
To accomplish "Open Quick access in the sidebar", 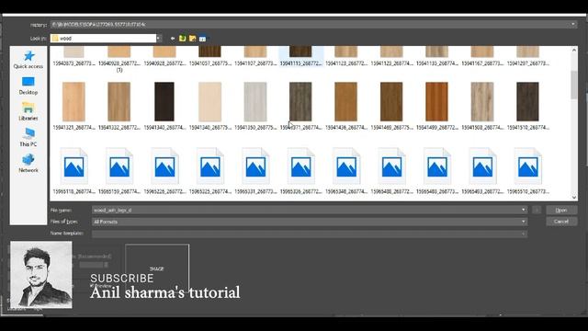I will click(x=28, y=60).
